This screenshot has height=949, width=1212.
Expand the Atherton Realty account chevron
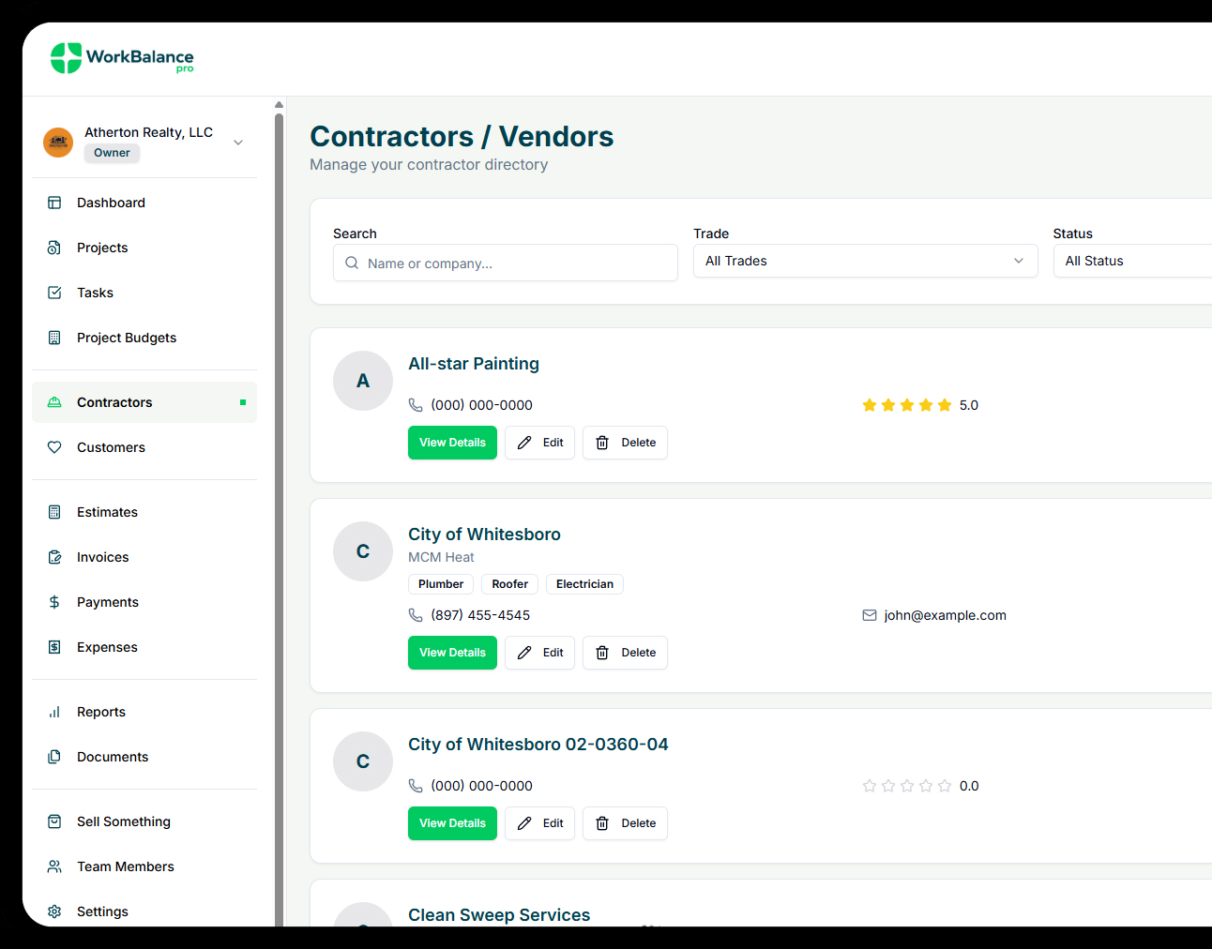(x=238, y=143)
